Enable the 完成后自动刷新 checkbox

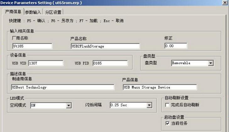tap(167, 105)
